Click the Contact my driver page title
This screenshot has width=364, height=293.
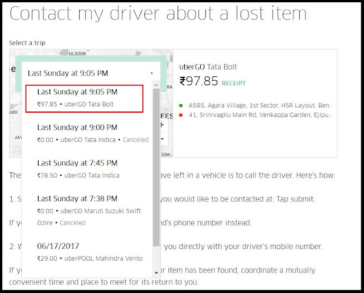tap(158, 14)
